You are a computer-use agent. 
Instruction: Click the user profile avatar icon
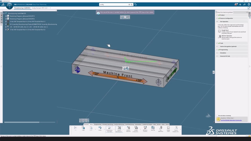(x=236, y=4)
